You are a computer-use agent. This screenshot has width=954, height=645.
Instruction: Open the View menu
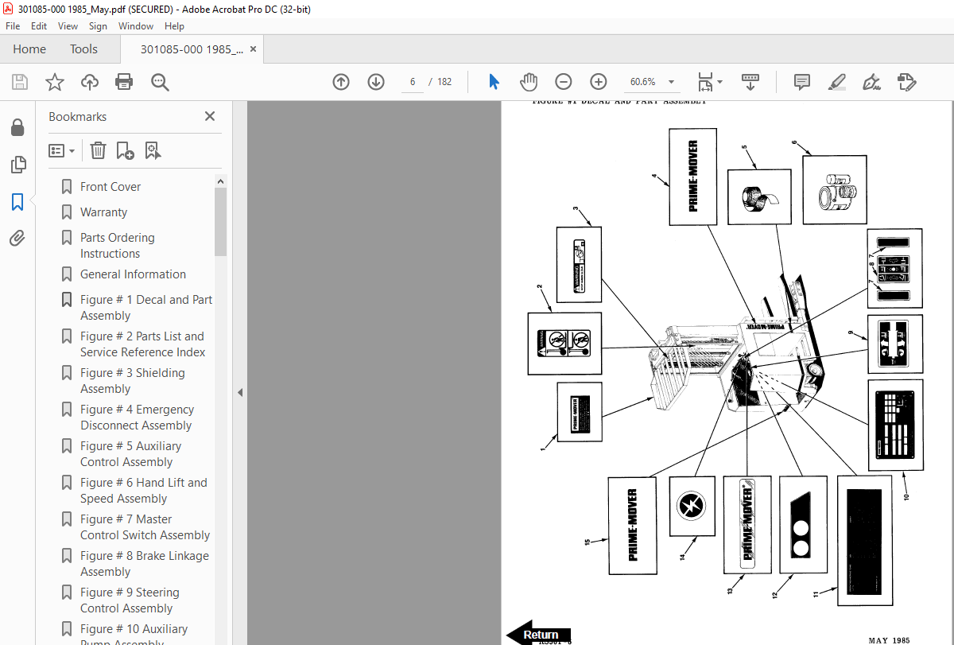[x=68, y=26]
